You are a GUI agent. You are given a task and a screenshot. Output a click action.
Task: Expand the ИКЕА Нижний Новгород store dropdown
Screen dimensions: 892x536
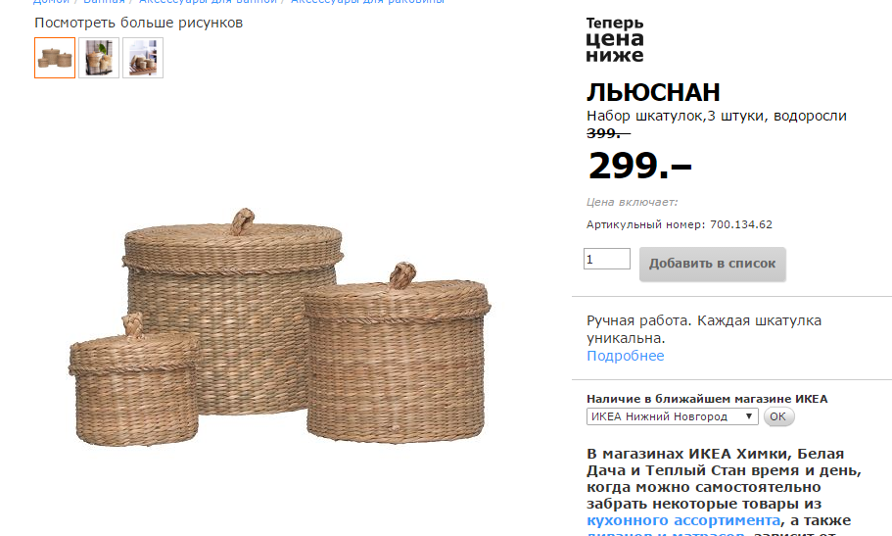point(673,416)
